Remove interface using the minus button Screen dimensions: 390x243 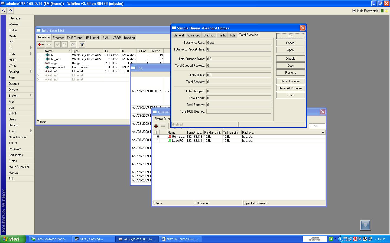49,45
